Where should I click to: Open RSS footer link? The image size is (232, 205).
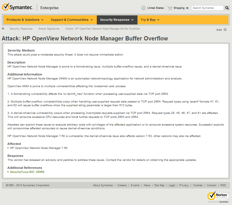(x=223, y=185)
